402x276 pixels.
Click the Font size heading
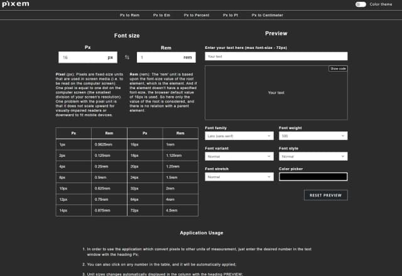tap(127, 36)
